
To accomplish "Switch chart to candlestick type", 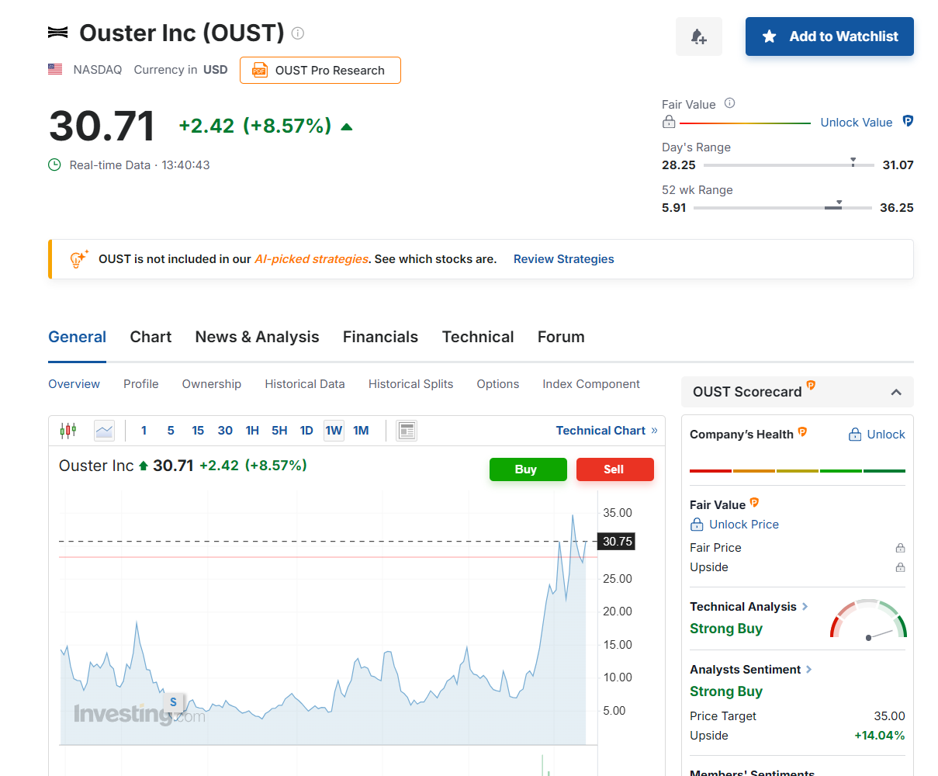I will click(68, 430).
